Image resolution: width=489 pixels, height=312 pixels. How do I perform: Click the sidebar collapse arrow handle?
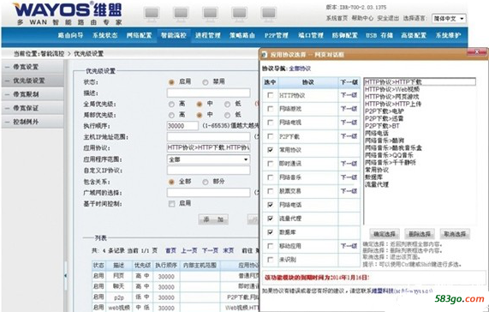click(x=65, y=276)
